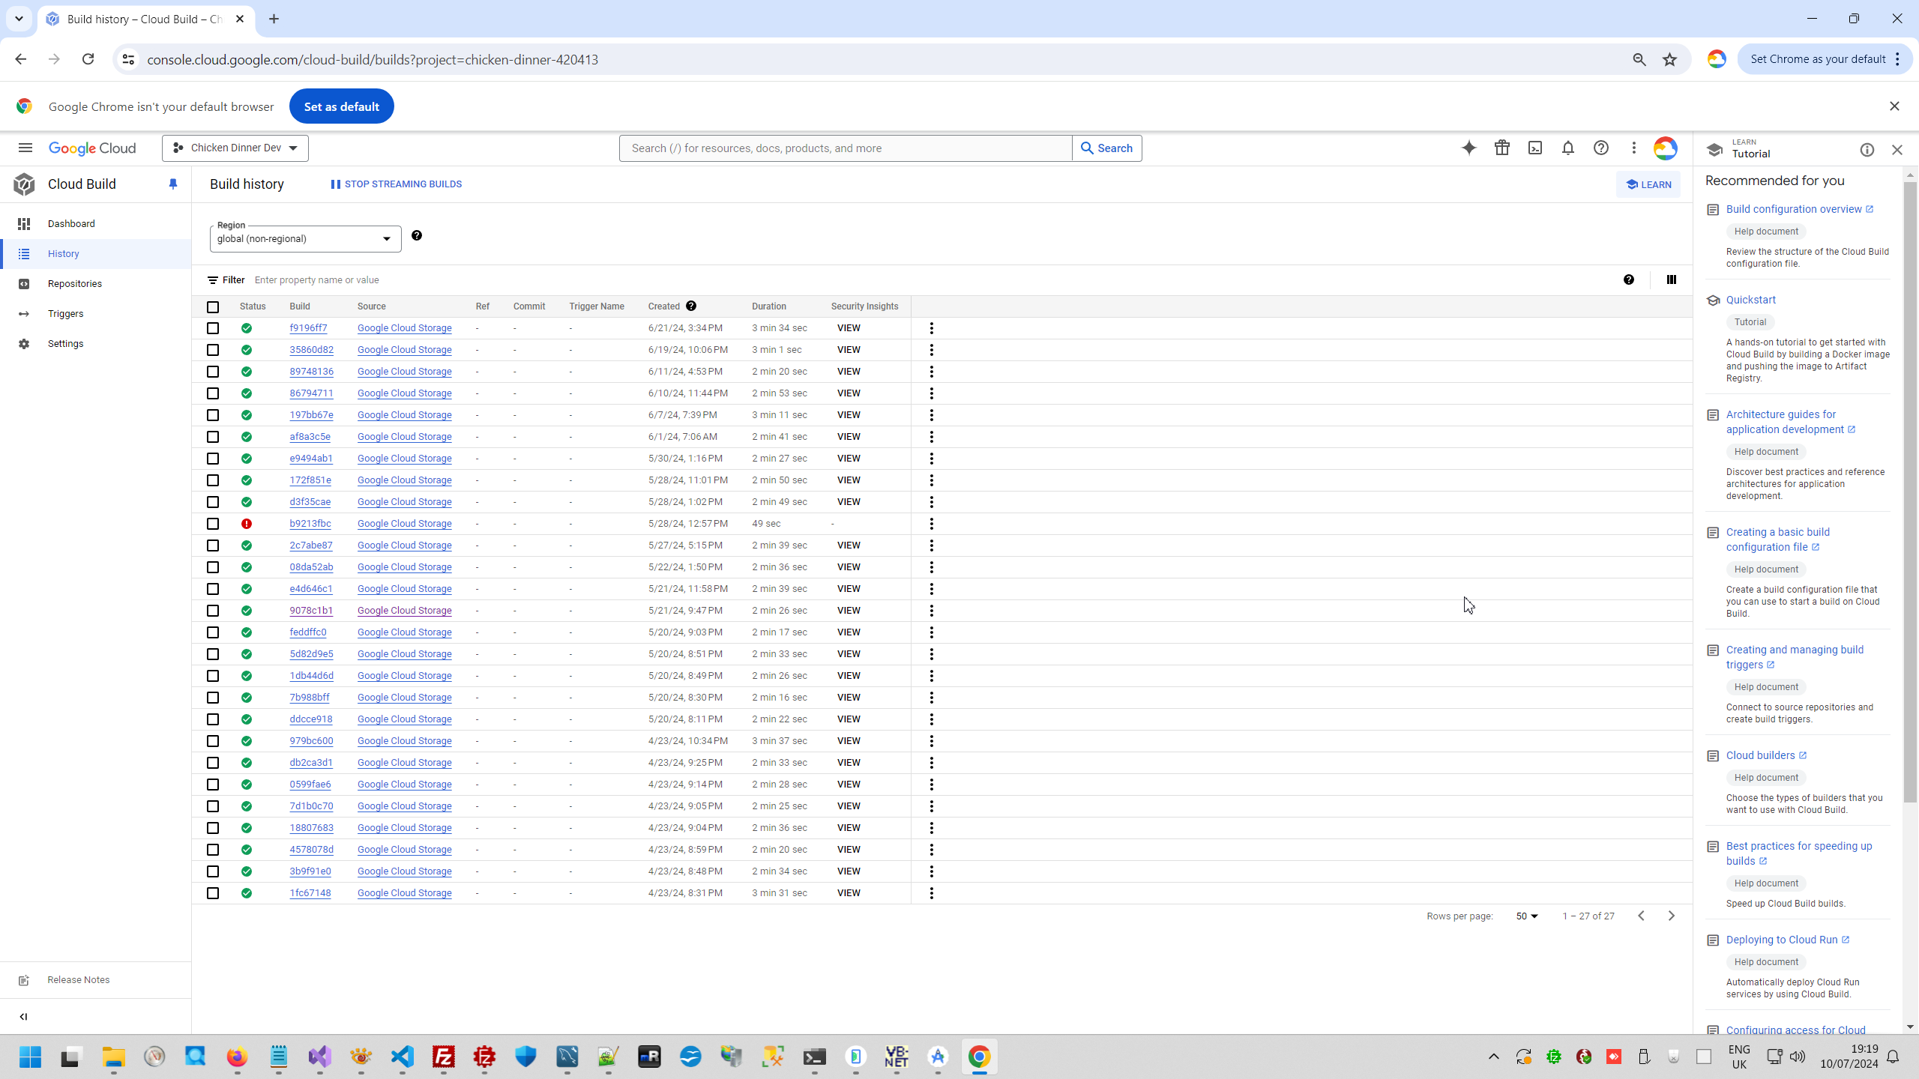Open the notifications bell in console header
This screenshot has height=1079, width=1919.
tap(1567, 148)
